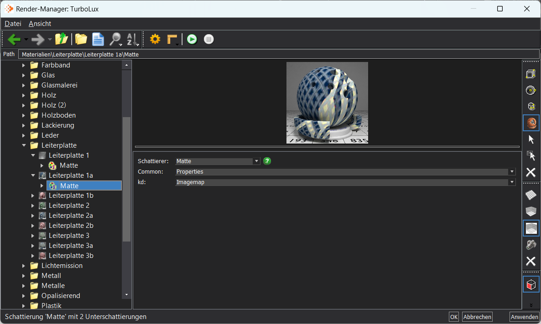
Task: Click the Abbrechen button
Action: (x=477, y=317)
